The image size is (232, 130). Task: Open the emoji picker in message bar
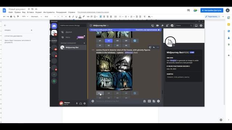pos(158,101)
